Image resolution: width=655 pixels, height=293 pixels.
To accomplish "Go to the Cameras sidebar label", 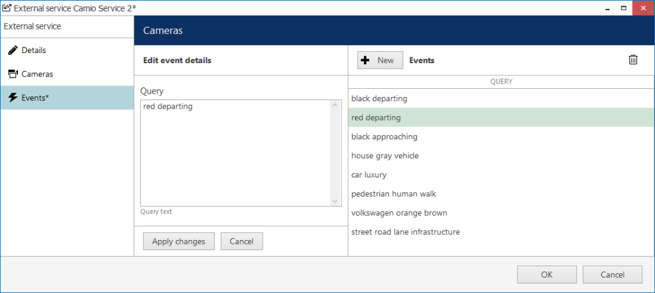I will (37, 74).
